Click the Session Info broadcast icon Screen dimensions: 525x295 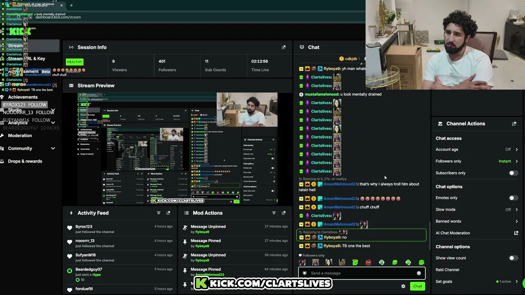[x=71, y=47]
